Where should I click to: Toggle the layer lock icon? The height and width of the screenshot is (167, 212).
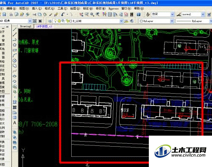tap(67, 21)
